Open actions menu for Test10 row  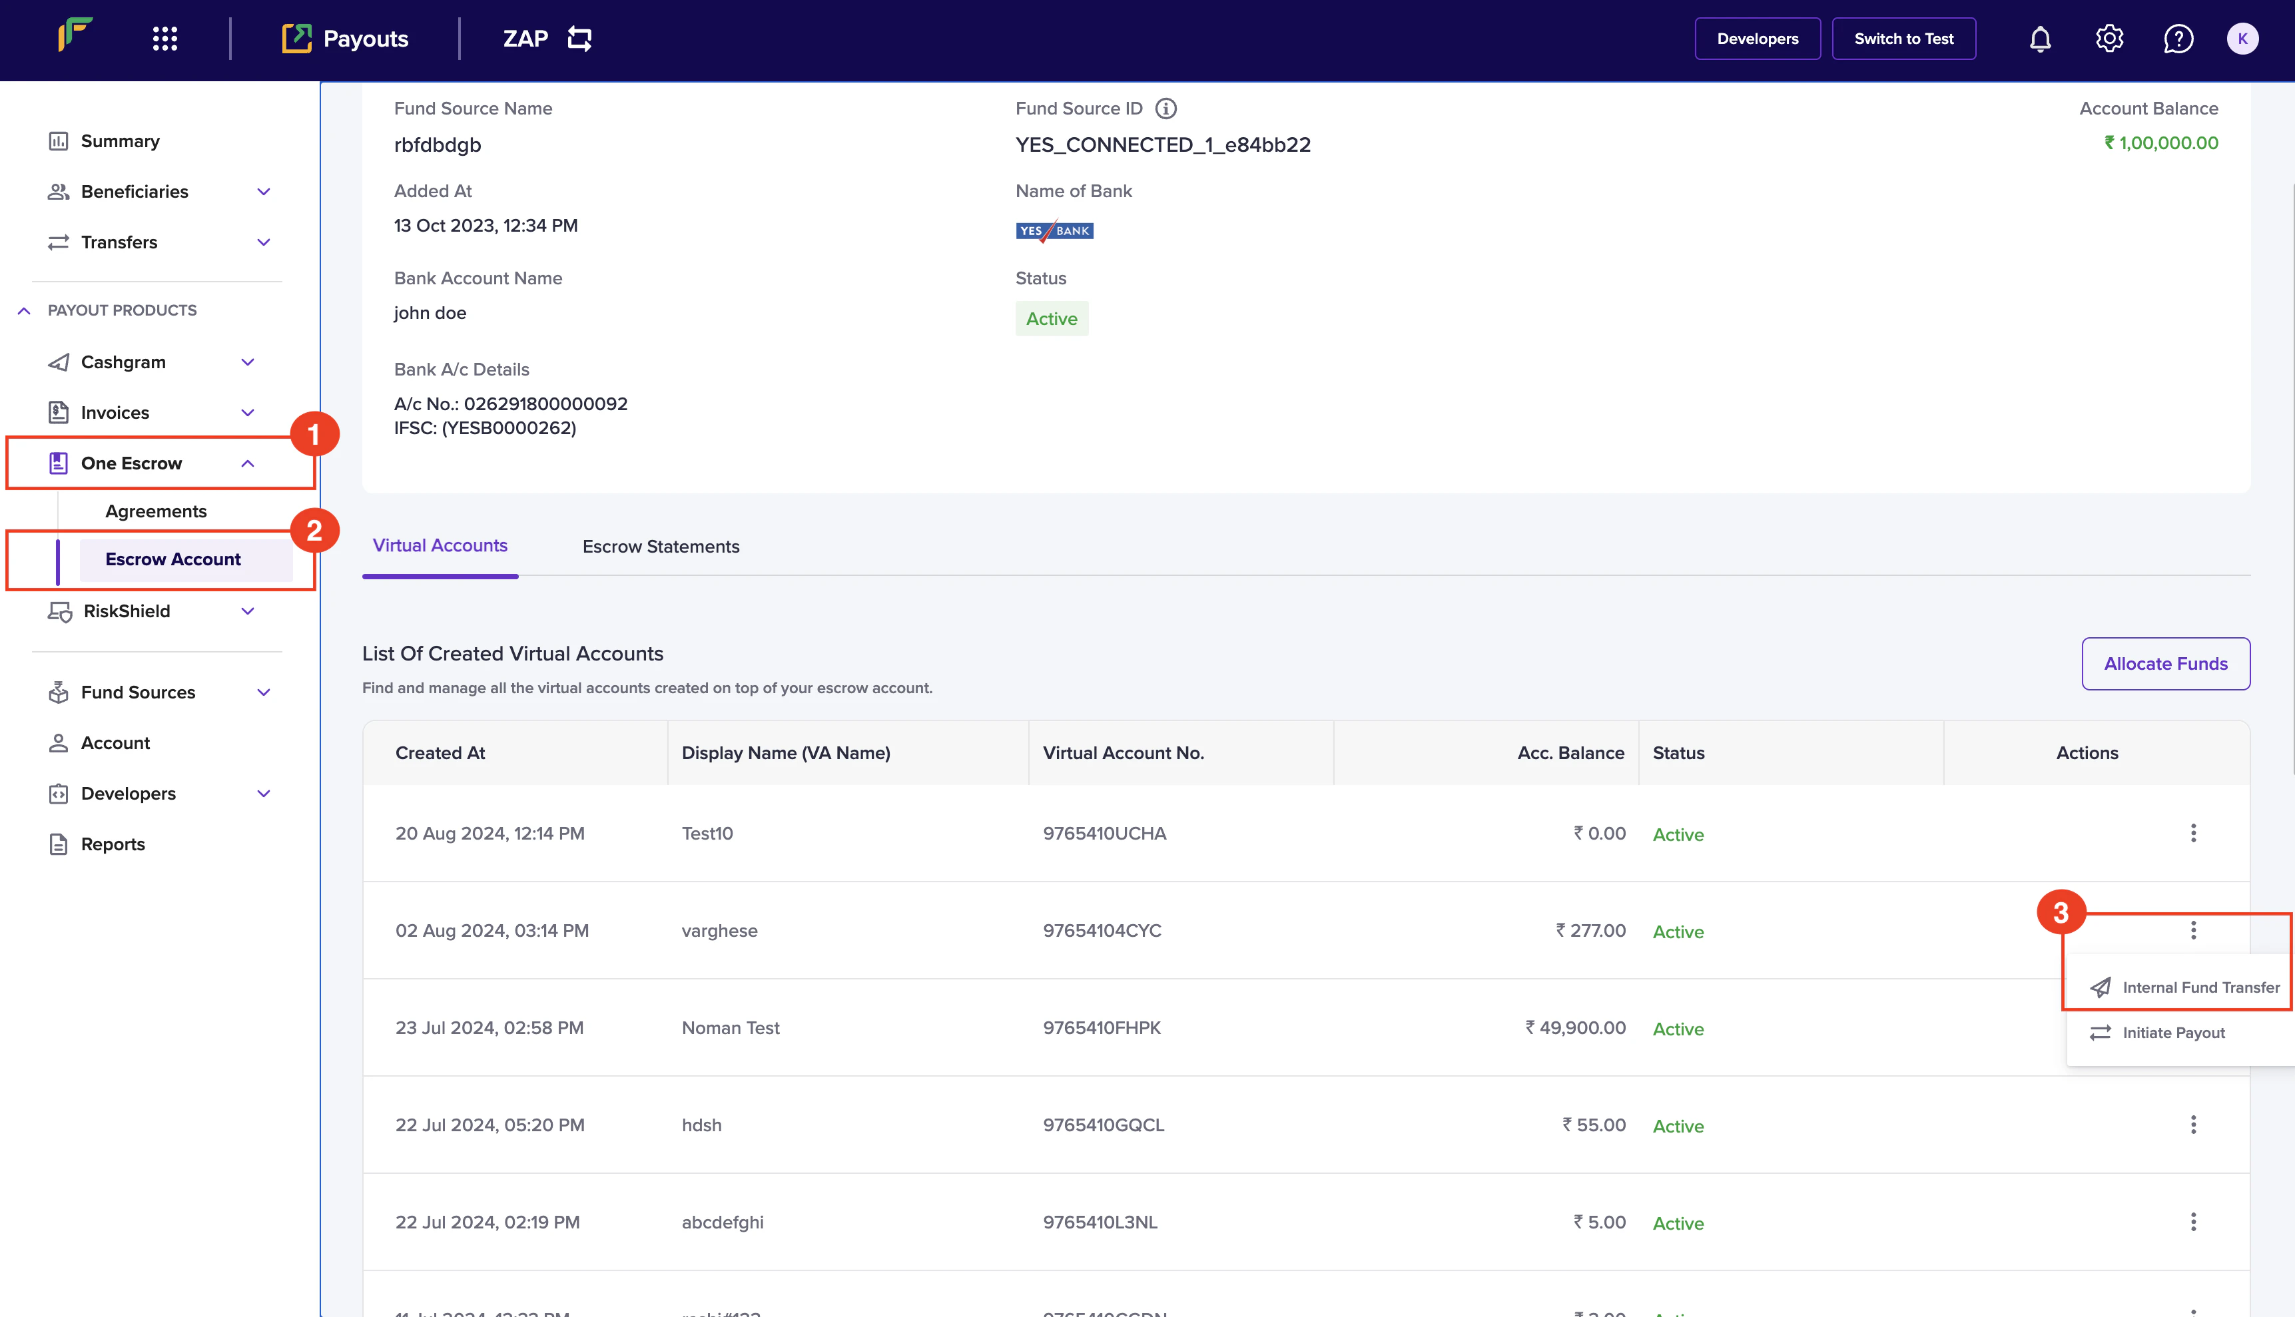pyautogui.click(x=2193, y=833)
